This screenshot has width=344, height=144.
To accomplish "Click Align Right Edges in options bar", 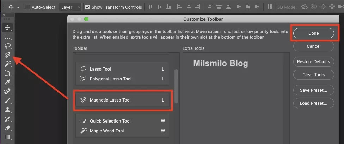I will (x=198, y=7).
